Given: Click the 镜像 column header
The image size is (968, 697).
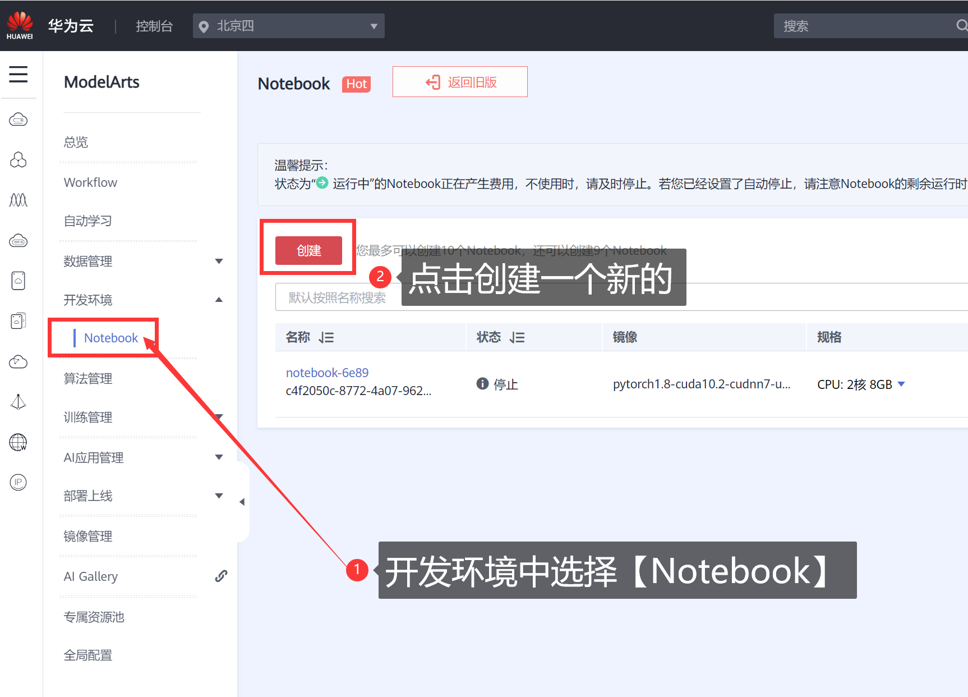Looking at the screenshot, I should point(625,337).
